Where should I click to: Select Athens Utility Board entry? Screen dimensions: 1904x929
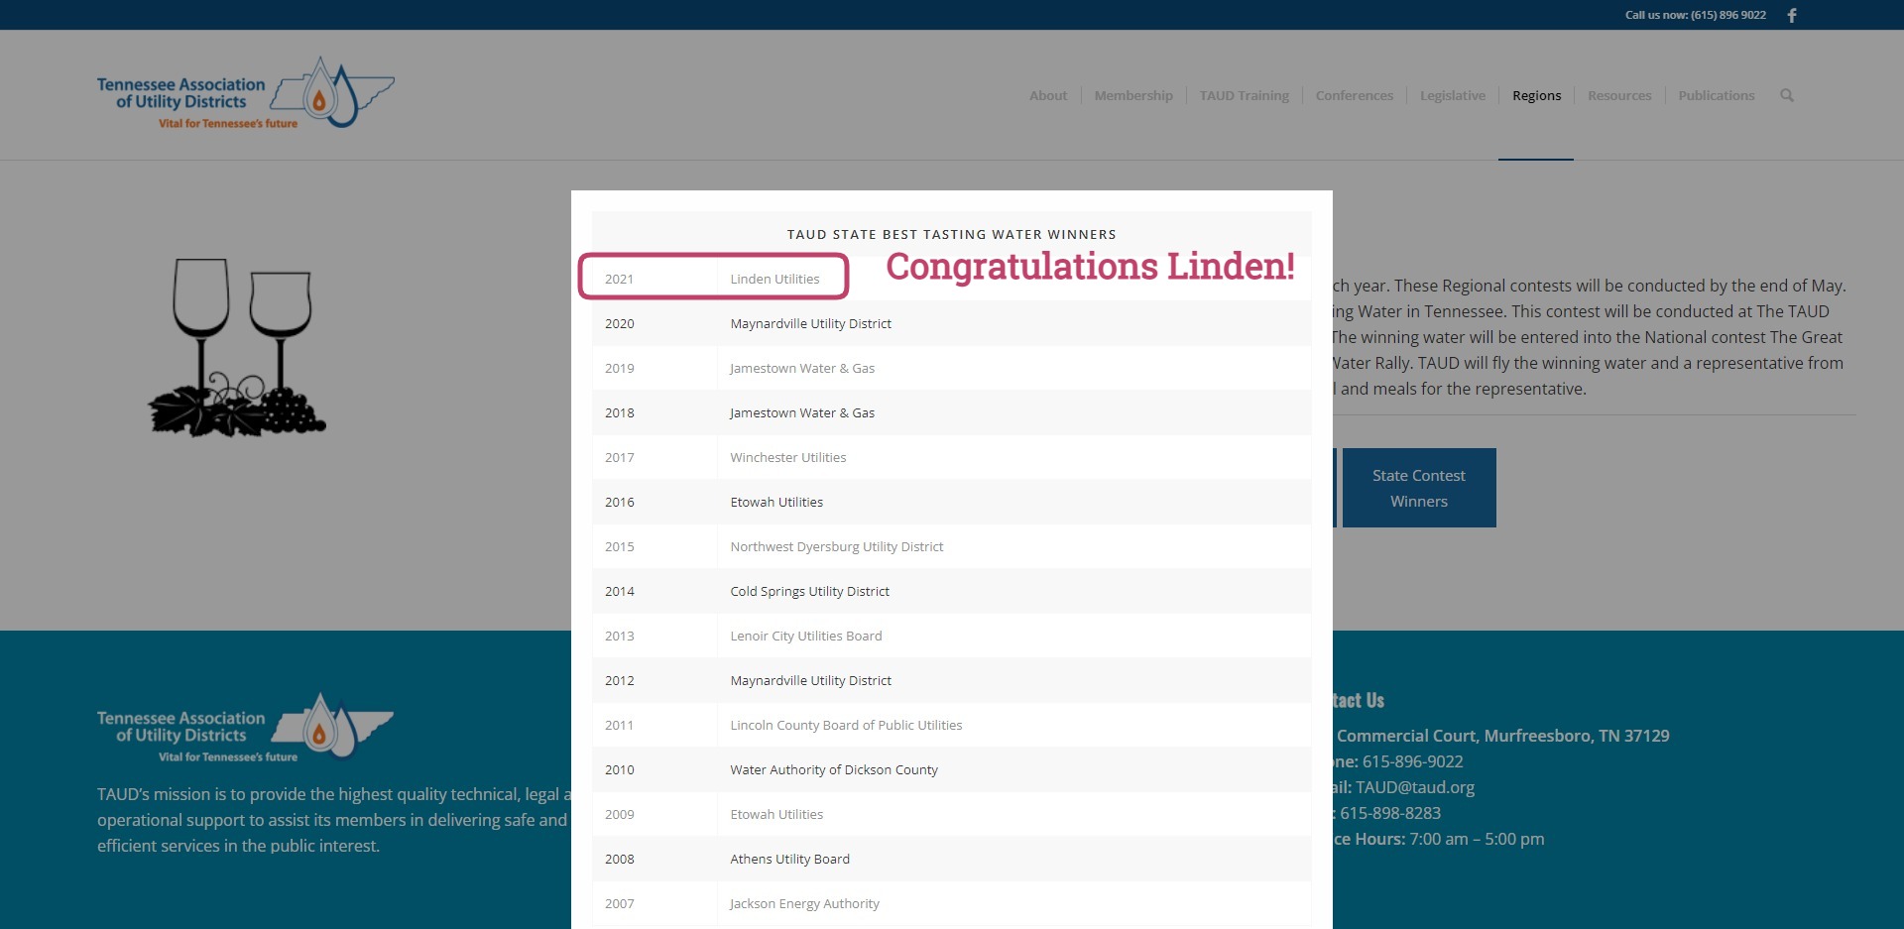coord(790,859)
